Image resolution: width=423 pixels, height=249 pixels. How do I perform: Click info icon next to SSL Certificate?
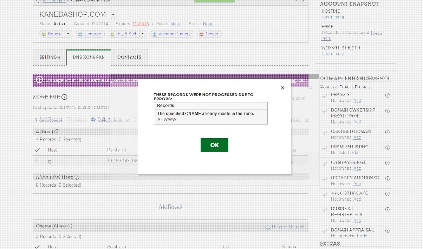pos(388,194)
